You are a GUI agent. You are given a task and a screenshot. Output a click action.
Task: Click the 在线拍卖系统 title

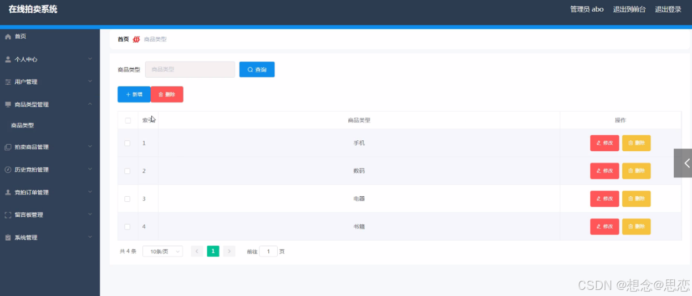(x=33, y=9)
